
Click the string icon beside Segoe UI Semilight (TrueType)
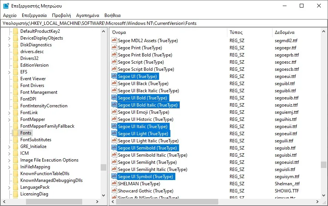(x=114, y=162)
